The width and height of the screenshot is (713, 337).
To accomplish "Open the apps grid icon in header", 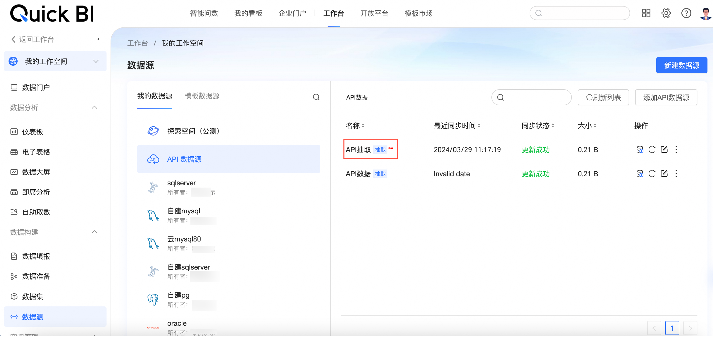I will tap(646, 13).
